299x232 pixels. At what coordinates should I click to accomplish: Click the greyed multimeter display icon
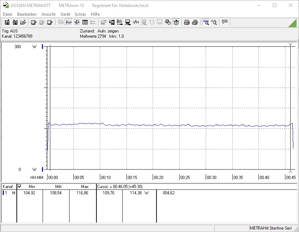61,22
